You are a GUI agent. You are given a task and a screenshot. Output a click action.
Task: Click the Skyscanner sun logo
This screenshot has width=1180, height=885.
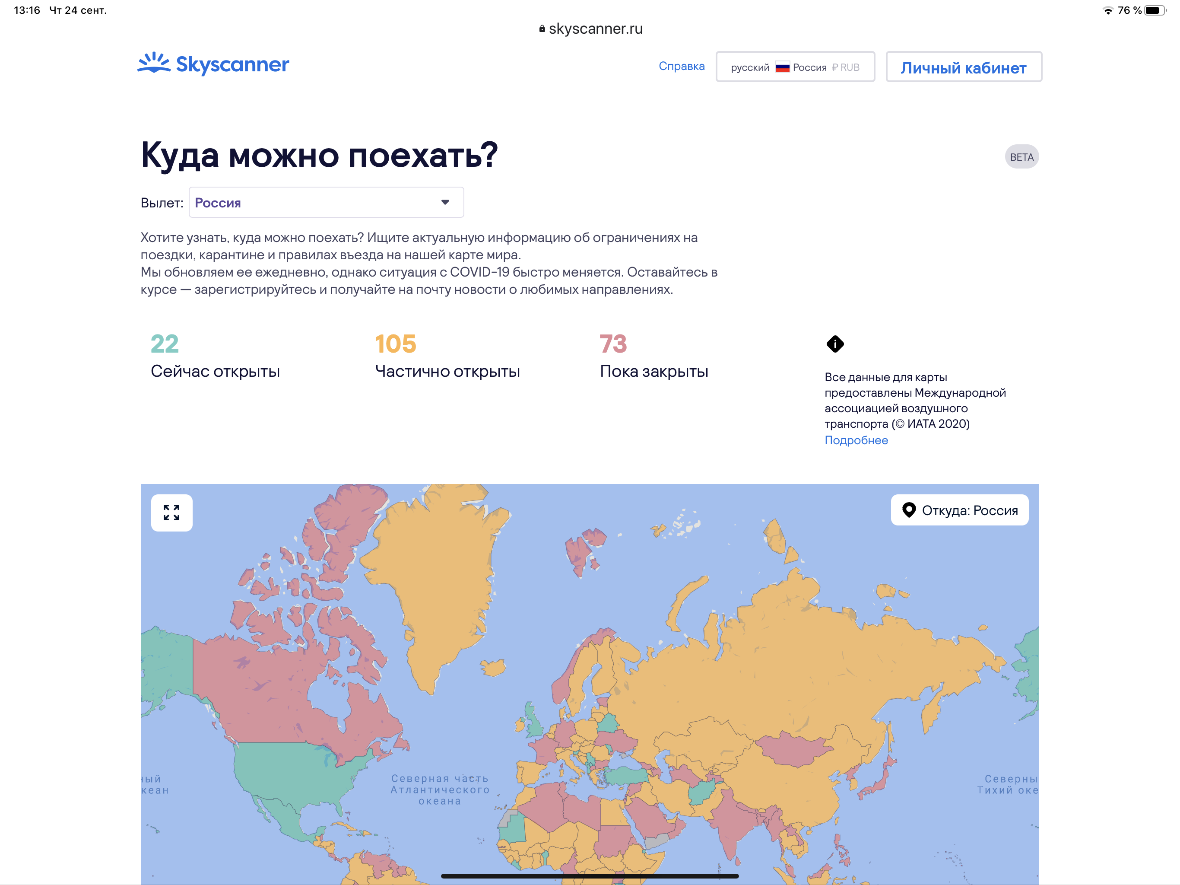(x=154, y=63)
